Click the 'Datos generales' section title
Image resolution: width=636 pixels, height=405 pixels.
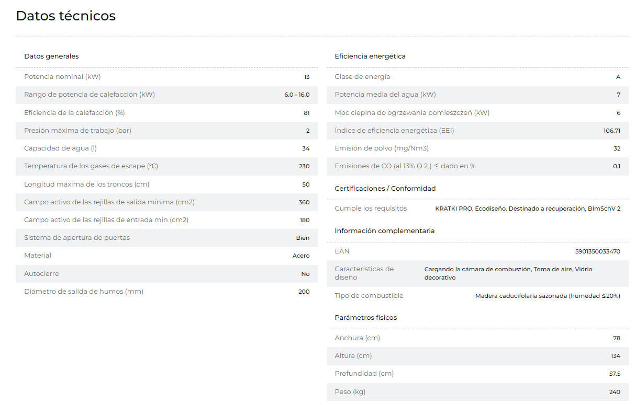(51, 56)
